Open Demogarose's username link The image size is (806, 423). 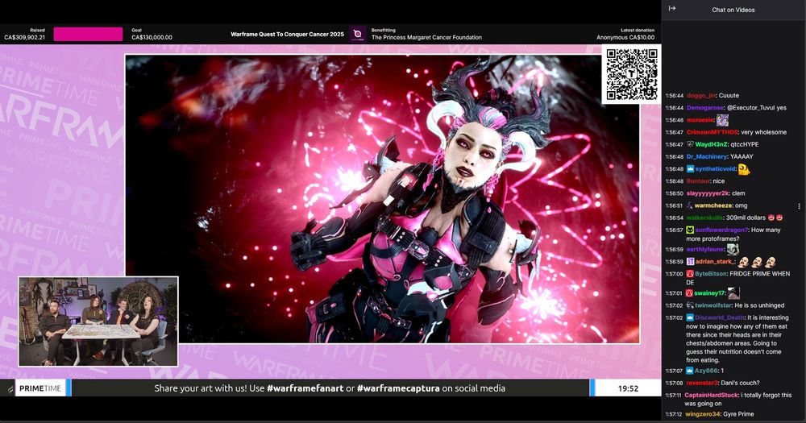pos(705,108)
